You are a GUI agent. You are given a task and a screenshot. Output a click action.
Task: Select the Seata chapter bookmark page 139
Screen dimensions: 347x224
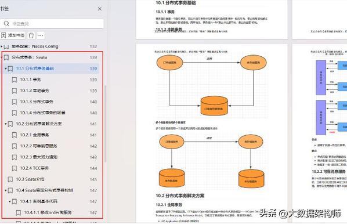[50, 57]
